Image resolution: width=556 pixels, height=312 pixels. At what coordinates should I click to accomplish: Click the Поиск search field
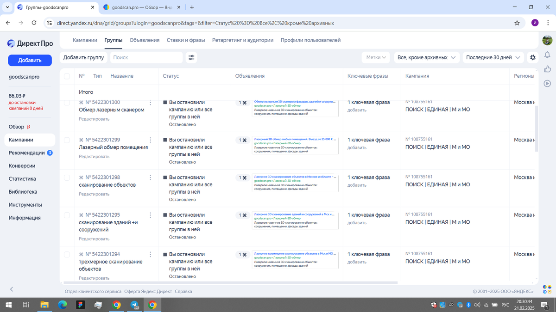point(146,57)
